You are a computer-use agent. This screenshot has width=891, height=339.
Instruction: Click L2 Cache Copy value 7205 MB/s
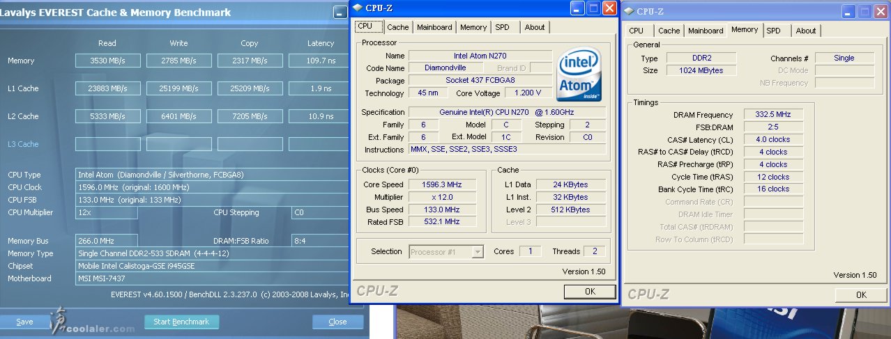point(250,116)
